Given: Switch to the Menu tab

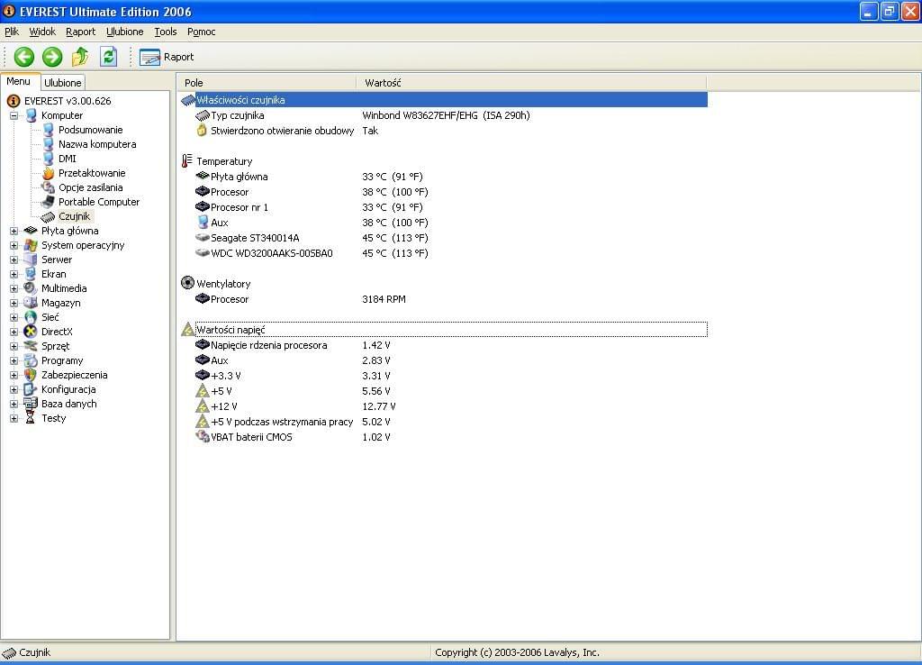Looking at the screenshot, I should 19,82.
